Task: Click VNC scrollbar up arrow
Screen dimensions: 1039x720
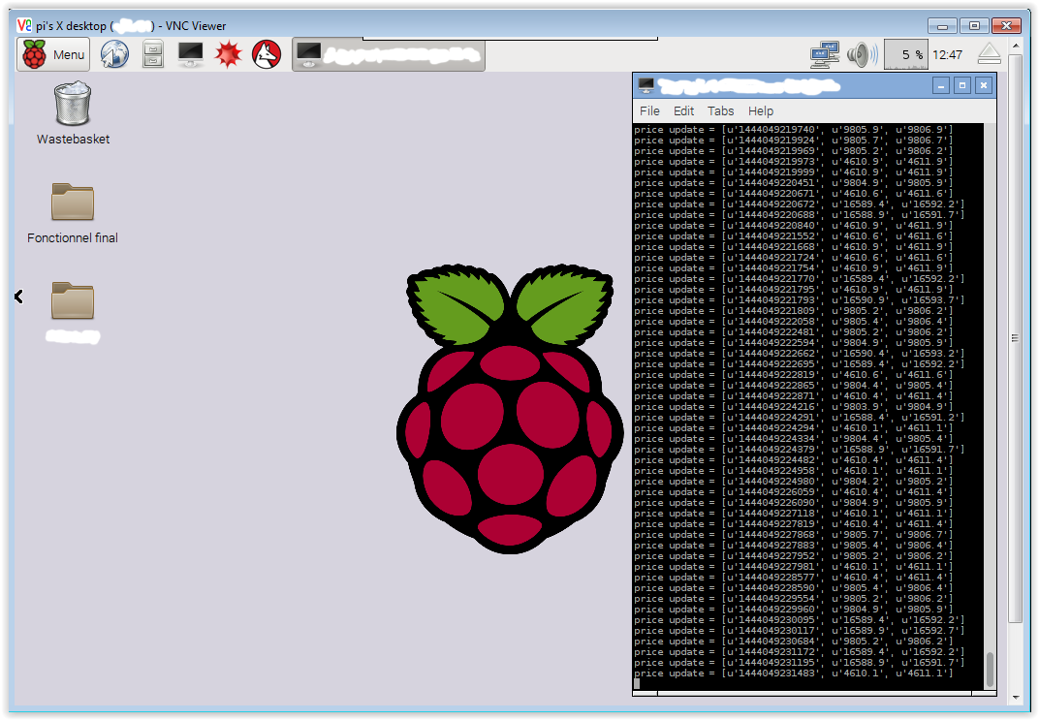Action: pyautogui.click(x=1016, y=46)
